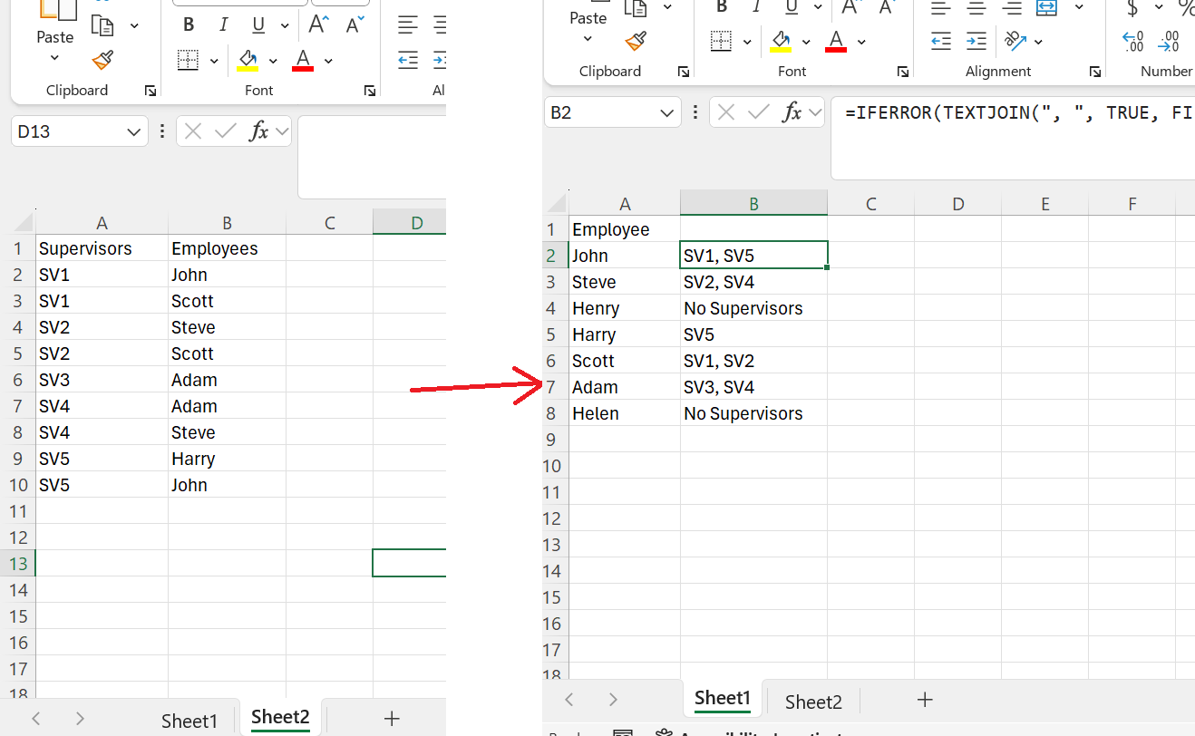The height and width of the screenshot is (736, 1195).
Task: Select cell 'SV3, SV4' beside Adam
Action: [753, 387]
